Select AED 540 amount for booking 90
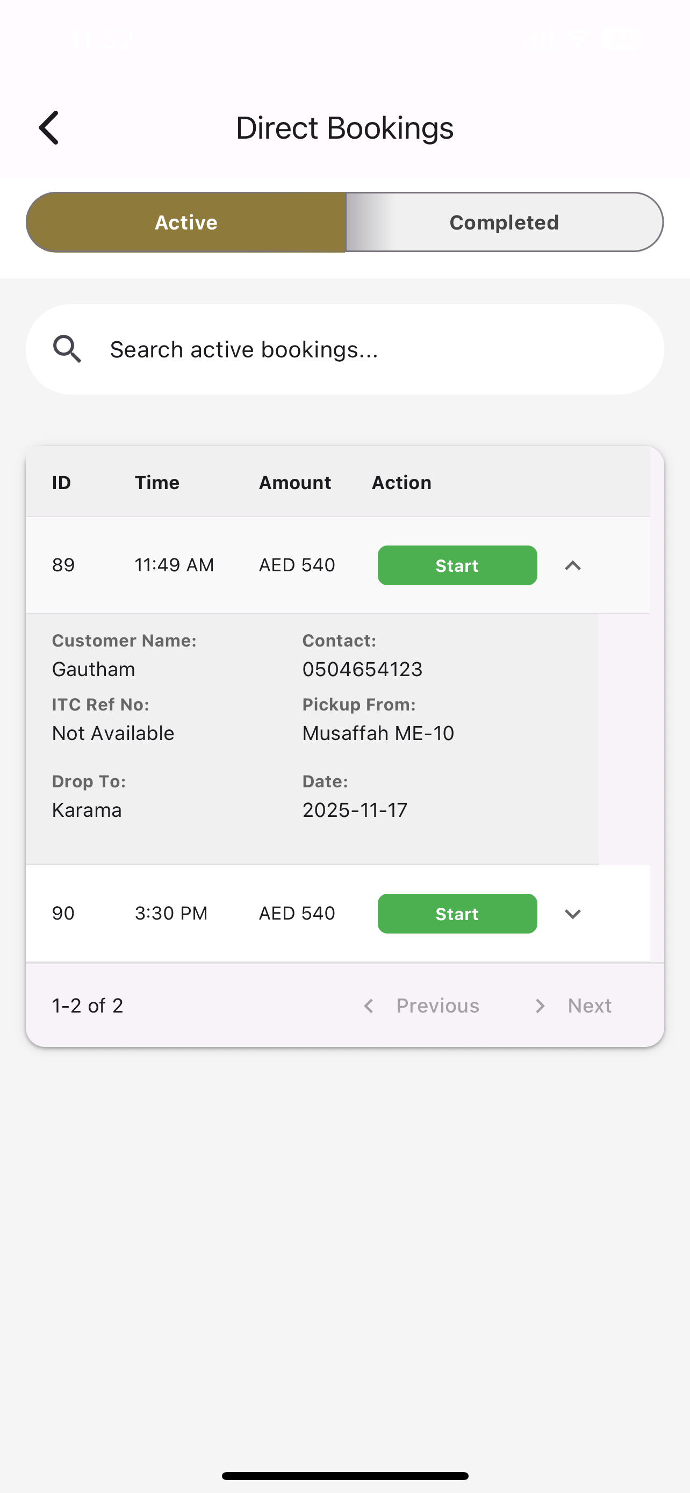The height and width of the screenshot is (1493, 690). coord(297,914)
